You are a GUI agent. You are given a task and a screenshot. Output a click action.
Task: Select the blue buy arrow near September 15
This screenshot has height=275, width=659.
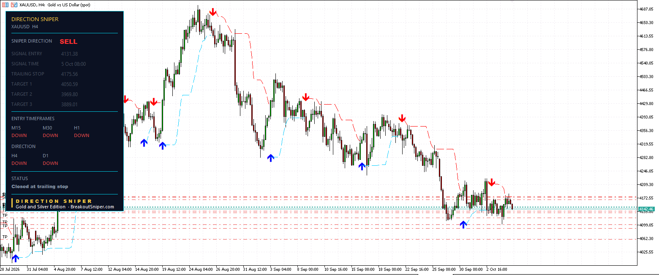362,166
